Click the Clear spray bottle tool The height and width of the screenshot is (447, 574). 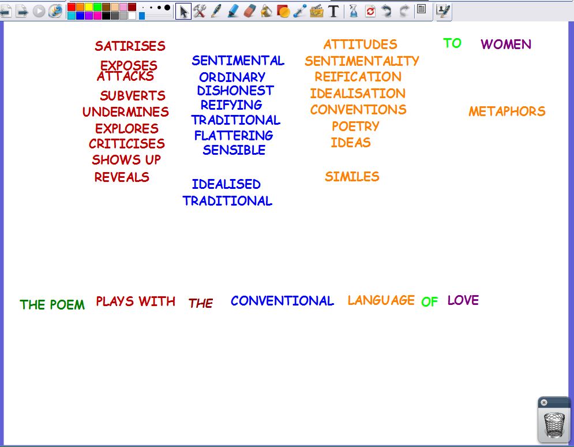coord(354,11)
